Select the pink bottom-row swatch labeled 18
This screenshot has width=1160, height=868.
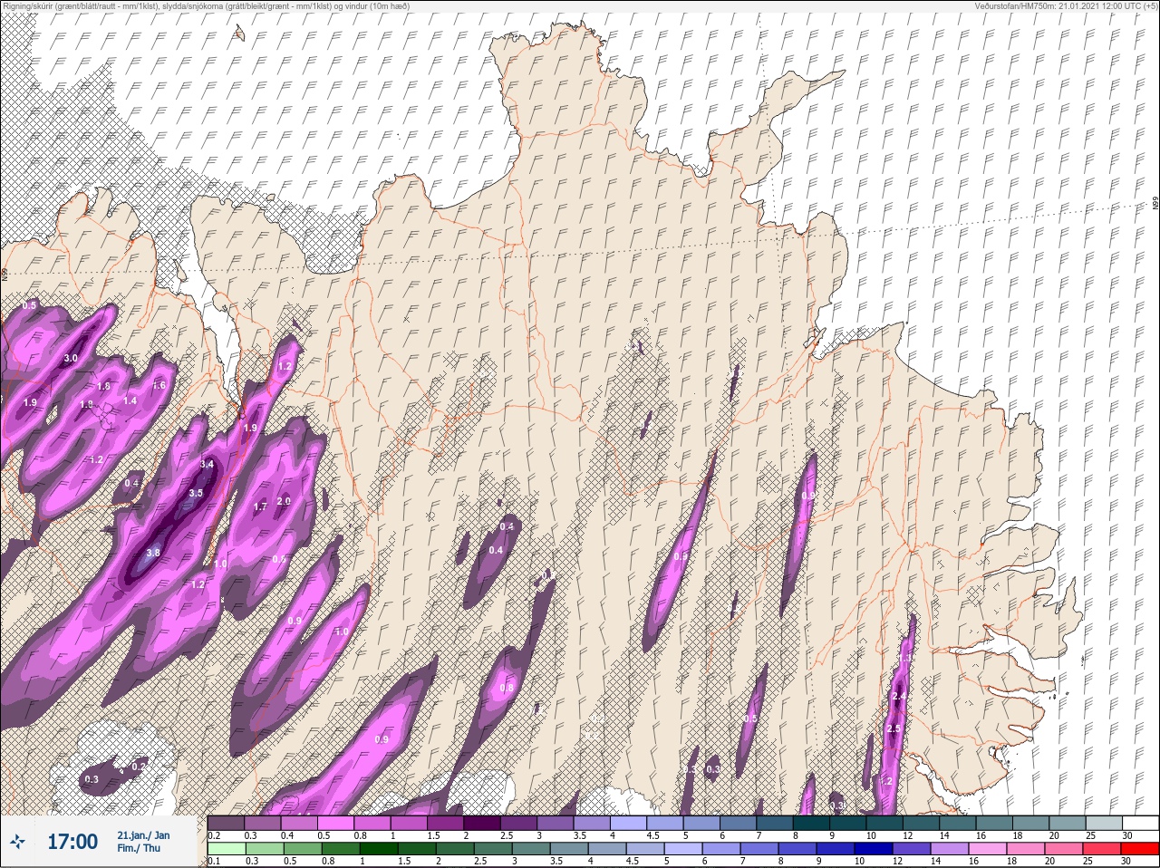pos(1027,849)
